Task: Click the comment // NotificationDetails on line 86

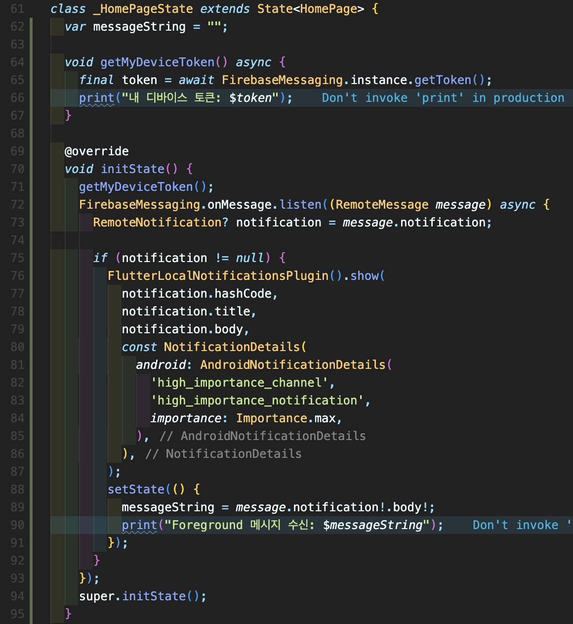Action: coord(223,454)
